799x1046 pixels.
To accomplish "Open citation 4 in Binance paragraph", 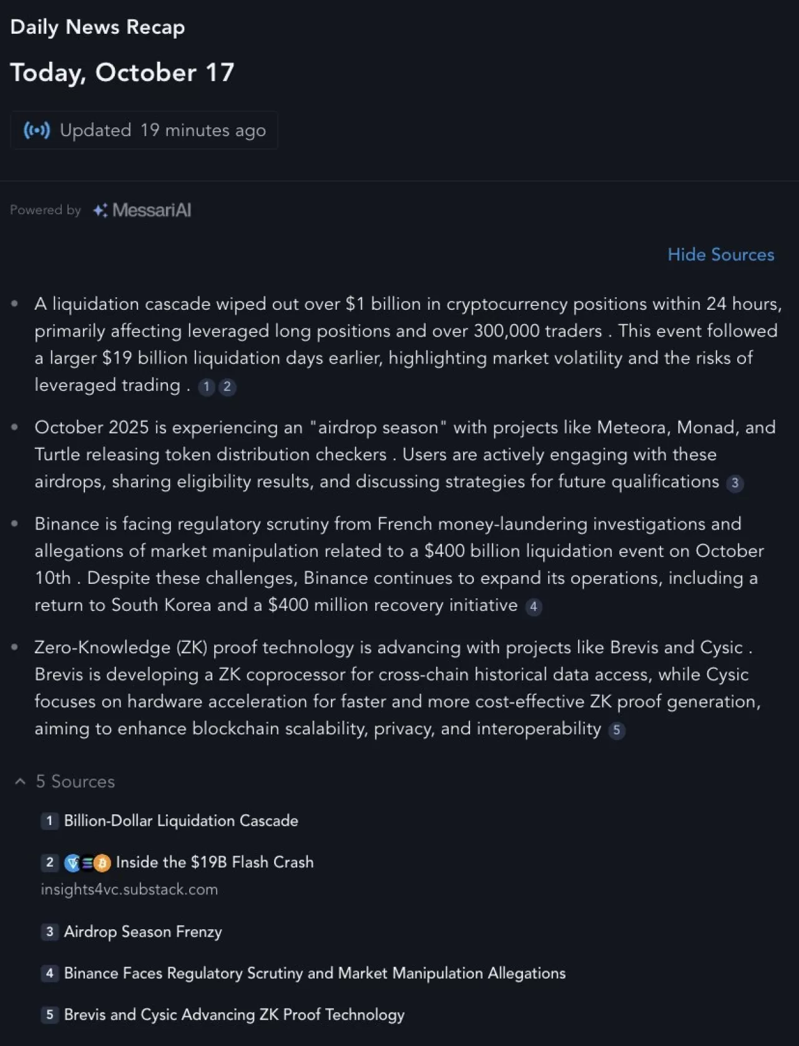I will tap(533, 606).
